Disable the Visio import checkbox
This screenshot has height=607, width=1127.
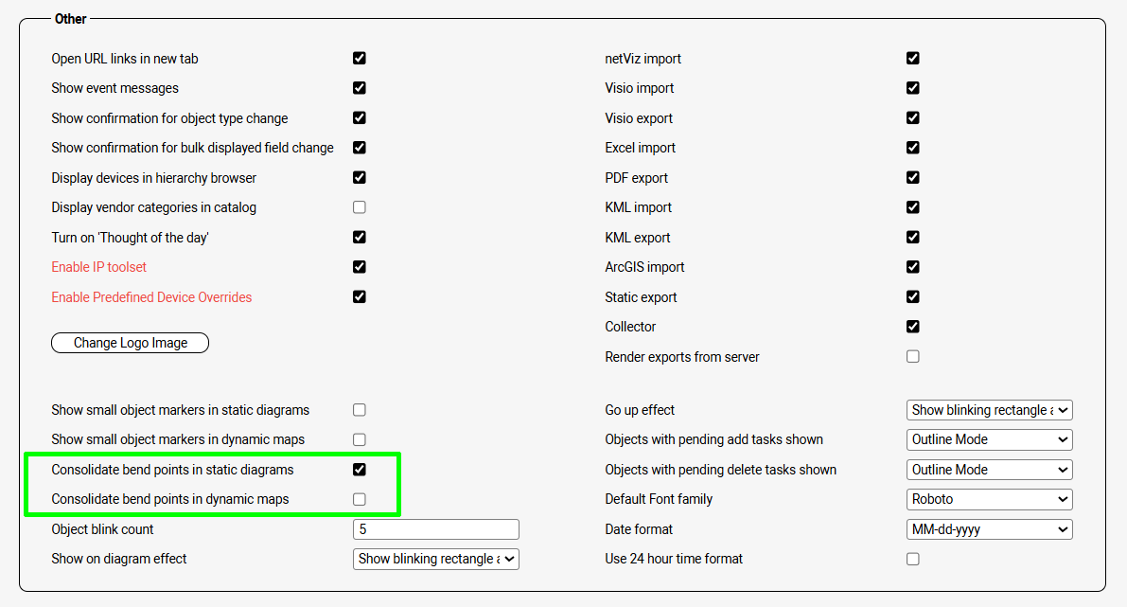913,88
